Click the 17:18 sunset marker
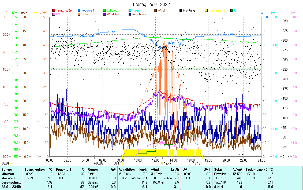This screenshot has width=303, height=190. point(197,163)
